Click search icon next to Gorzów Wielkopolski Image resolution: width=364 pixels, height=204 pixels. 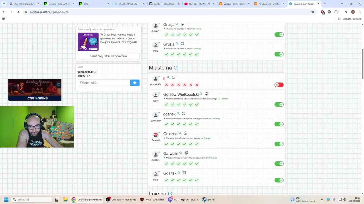point(201,94)
